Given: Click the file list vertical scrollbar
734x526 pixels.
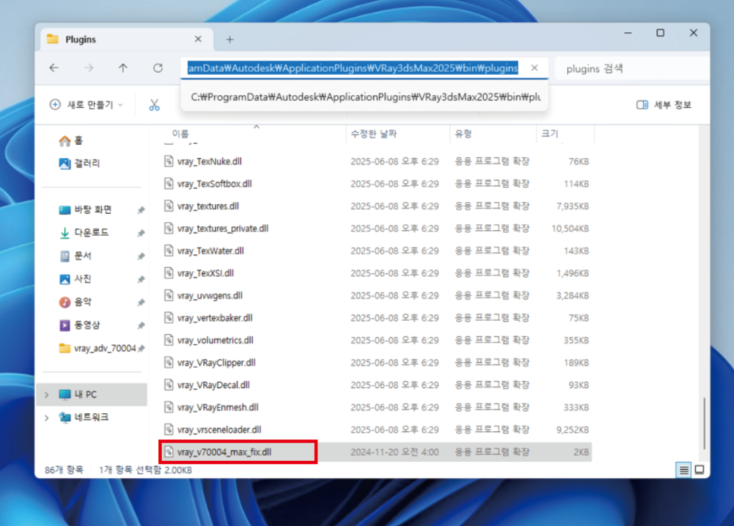Looking at the screenshot, I should coord(704,423).
